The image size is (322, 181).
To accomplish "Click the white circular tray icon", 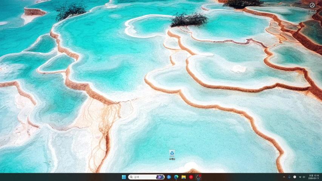I will coord(295,177).
